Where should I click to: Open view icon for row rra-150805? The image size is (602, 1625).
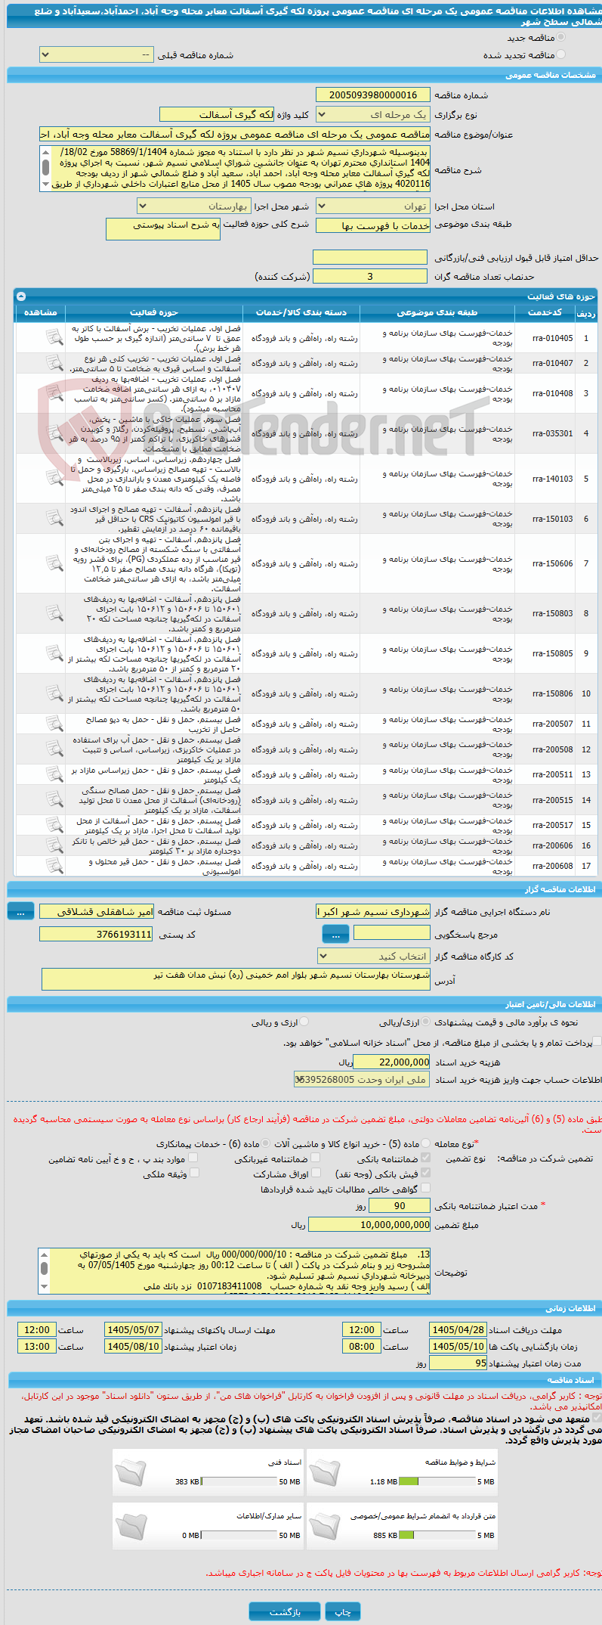click(x=54, y=653)
